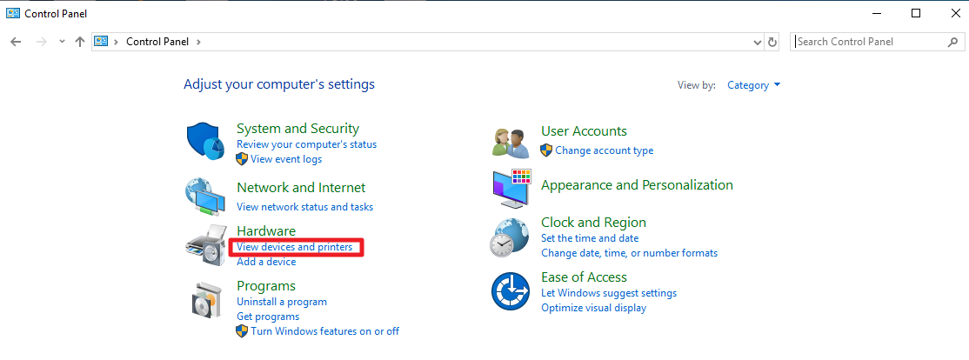Click the Control Panel breadcrumb
The image size is (969, 360).
click(x=159, y=42)
